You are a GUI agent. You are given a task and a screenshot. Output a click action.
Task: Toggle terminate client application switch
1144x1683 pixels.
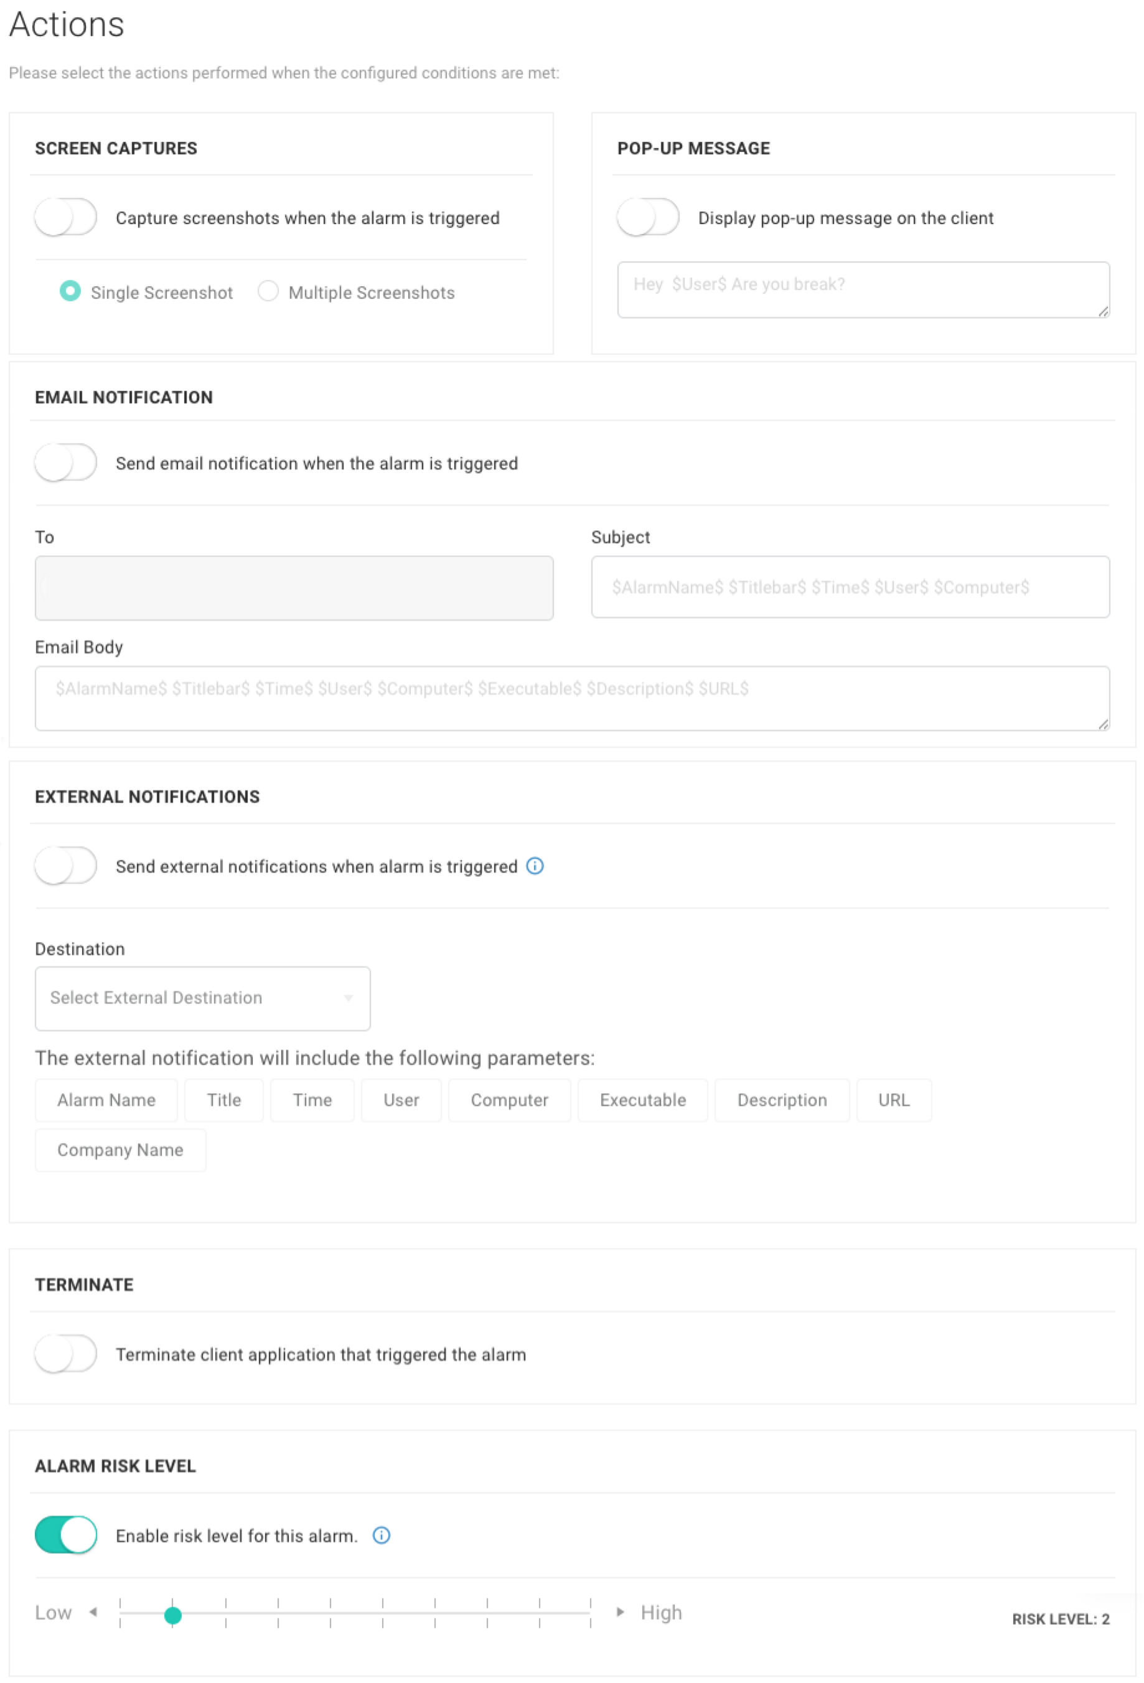[x=66, y=1354]
